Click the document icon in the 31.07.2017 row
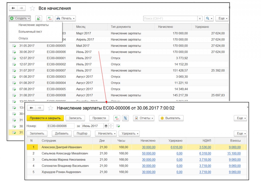This screenshot has width=261, height=184. (x=14, y=70)
